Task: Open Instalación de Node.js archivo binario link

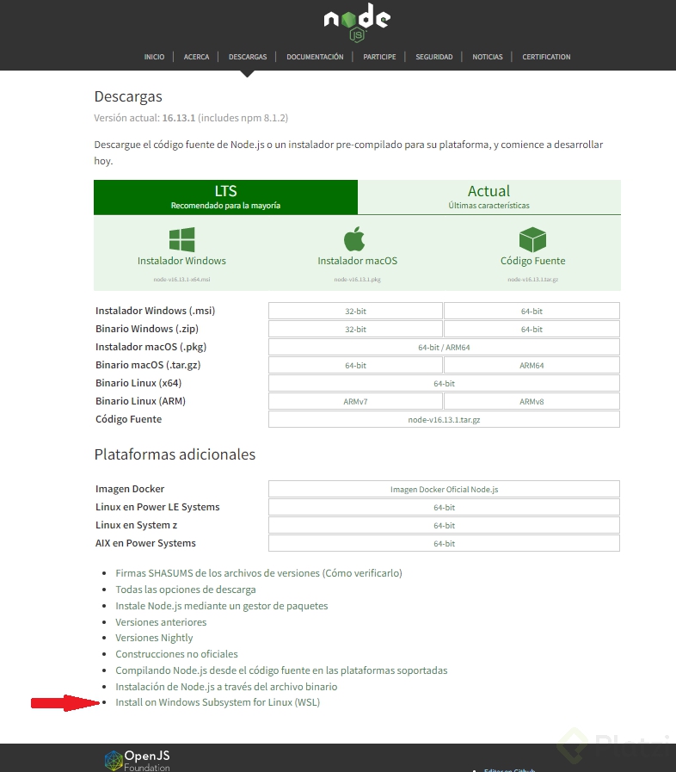Action: (x=226, y=686)
